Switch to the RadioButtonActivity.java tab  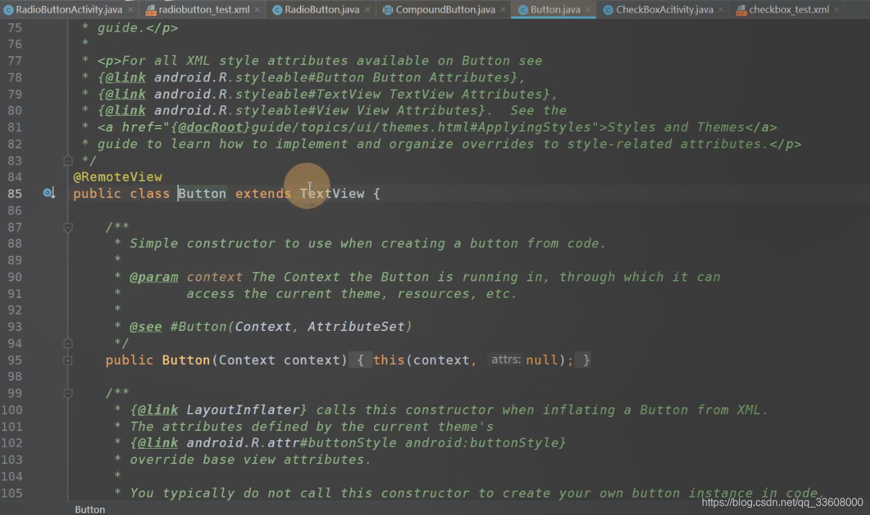click(x=69, y=9)
